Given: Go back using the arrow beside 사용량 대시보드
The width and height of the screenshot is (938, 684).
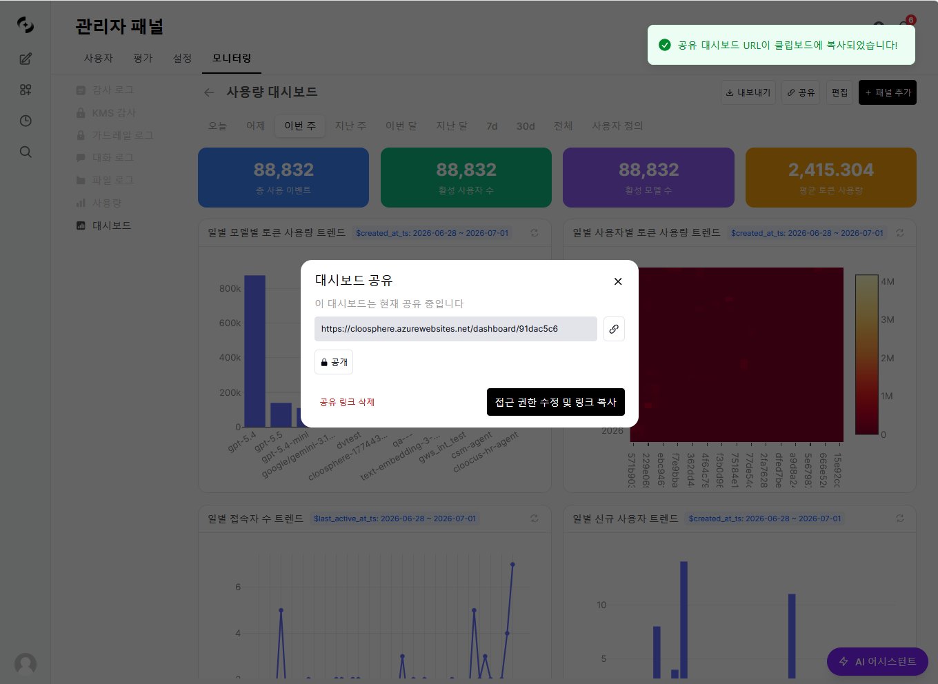Looking at the screenshot, I should point(209,92).
